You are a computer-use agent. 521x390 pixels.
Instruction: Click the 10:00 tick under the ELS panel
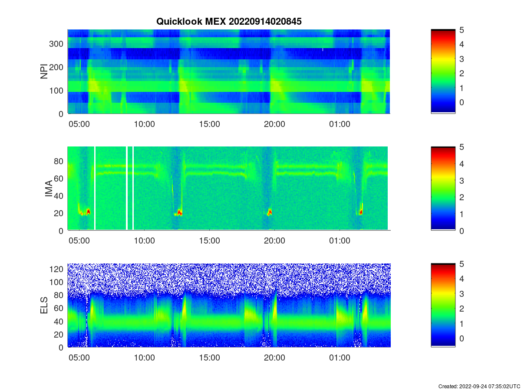pos(144,358)
